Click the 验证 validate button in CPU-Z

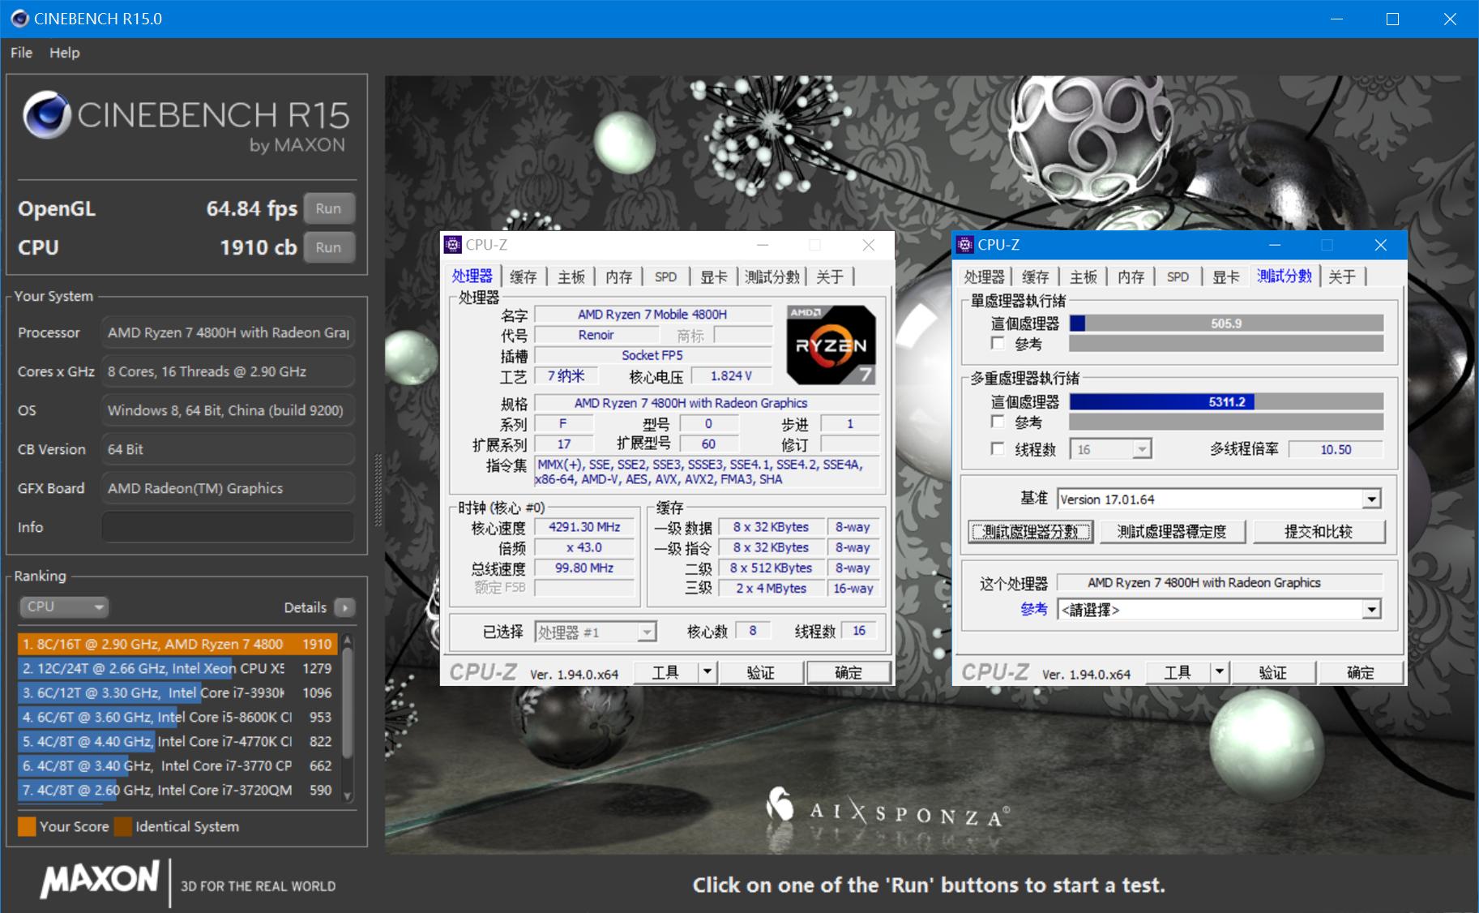763,671
